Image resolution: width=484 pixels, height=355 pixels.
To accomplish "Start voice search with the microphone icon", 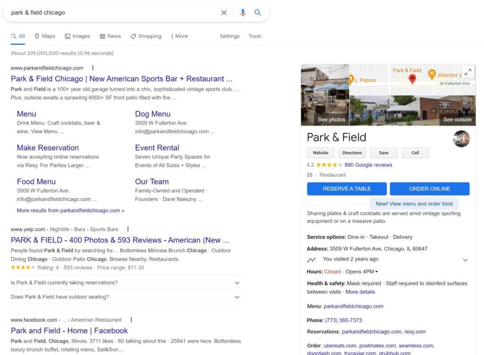I will click(x=243, y=13).
